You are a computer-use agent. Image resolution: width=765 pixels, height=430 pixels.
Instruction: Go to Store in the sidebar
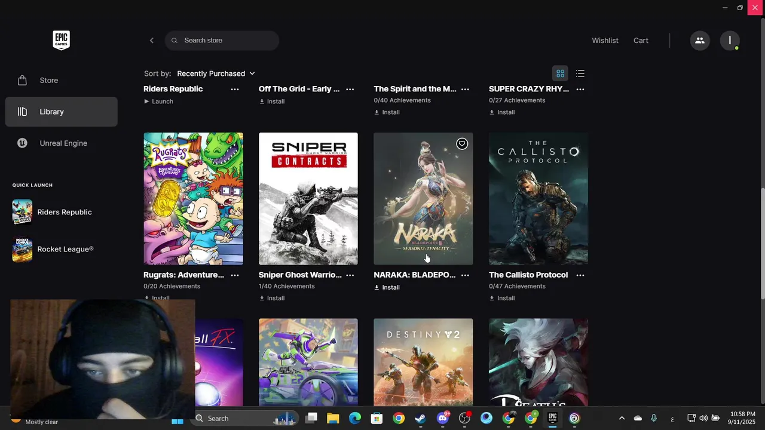pyautogui.click(x=61, y=80)
